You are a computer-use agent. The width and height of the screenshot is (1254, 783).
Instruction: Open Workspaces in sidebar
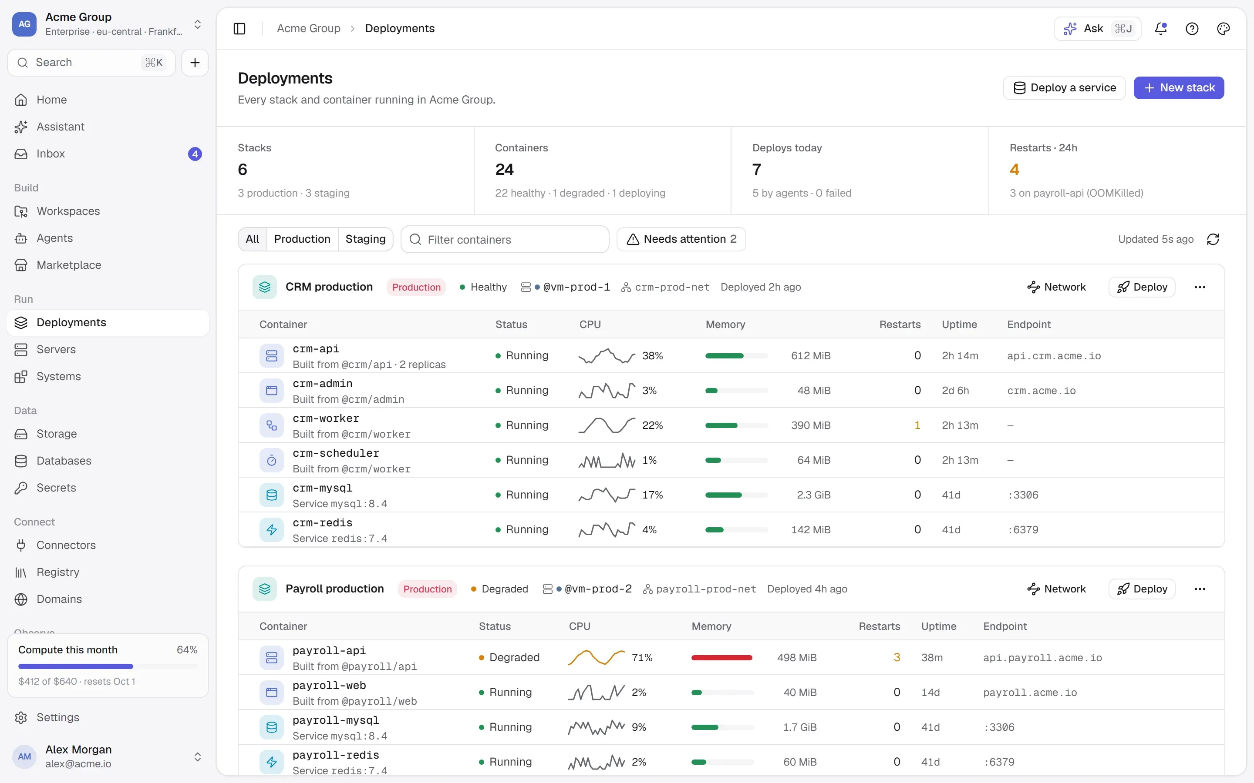108,211
